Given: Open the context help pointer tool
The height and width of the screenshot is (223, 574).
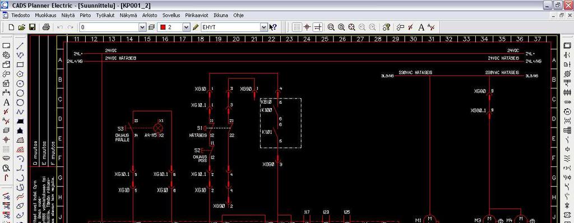Looking at the screenshot, I should coord(273,27).
